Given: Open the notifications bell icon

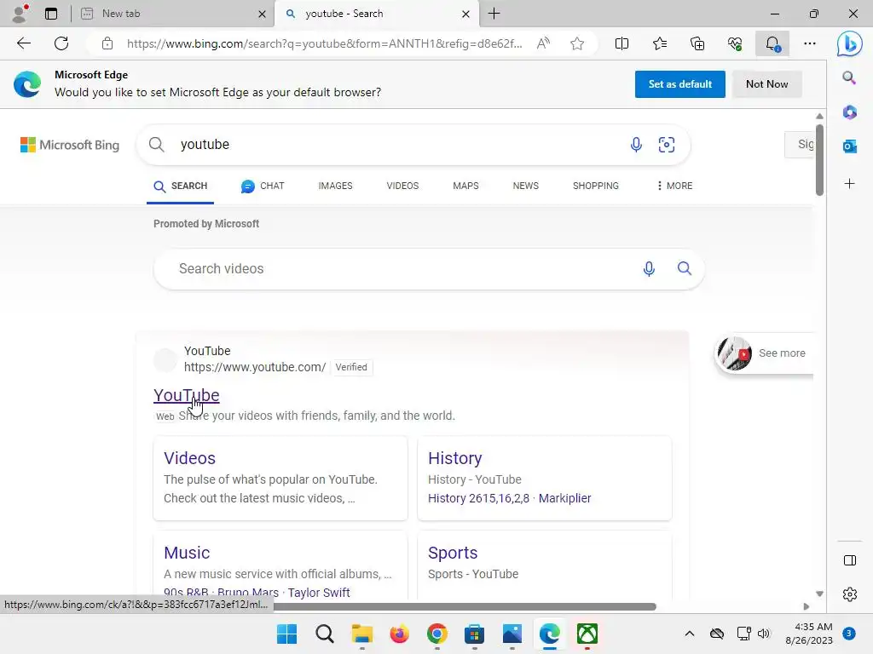Looking at the screenshot, I should coord(772,43).
